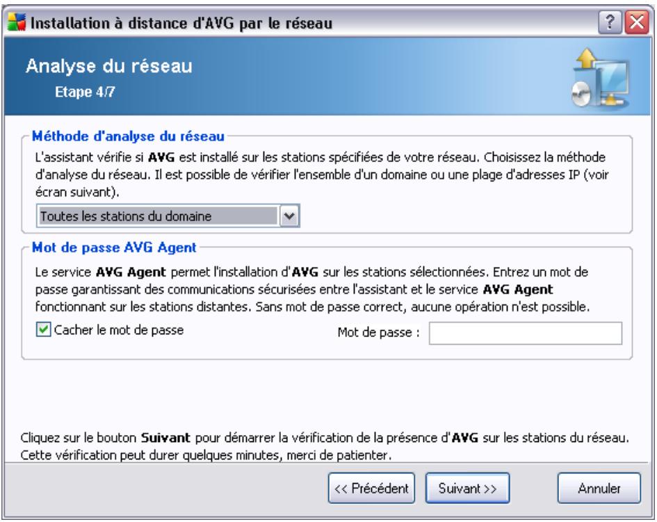Click the 'Mot de passe AVG Agent' group title
The height and width of the screenshot is (522, 657).
[115, 247]
